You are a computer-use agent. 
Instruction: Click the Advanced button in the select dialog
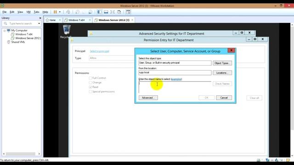148,98
